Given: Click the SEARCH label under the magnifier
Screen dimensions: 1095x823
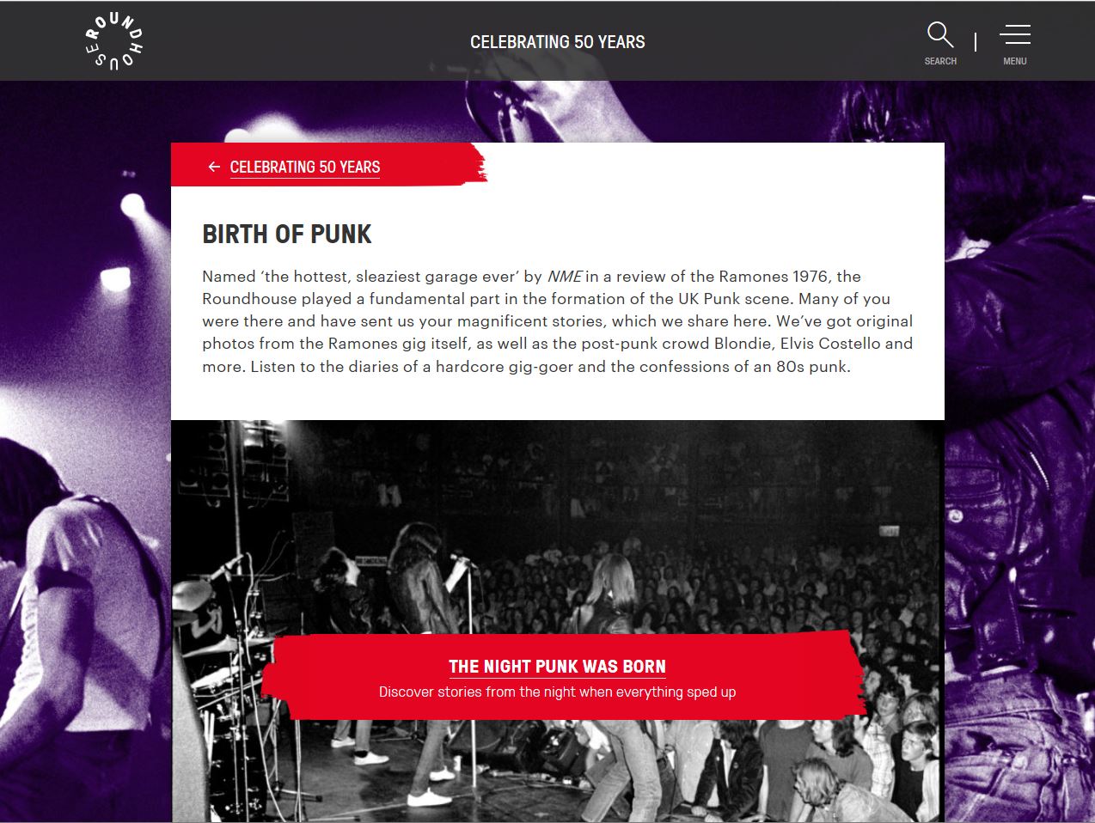Looking at the screenshot, I should [940, 61].
